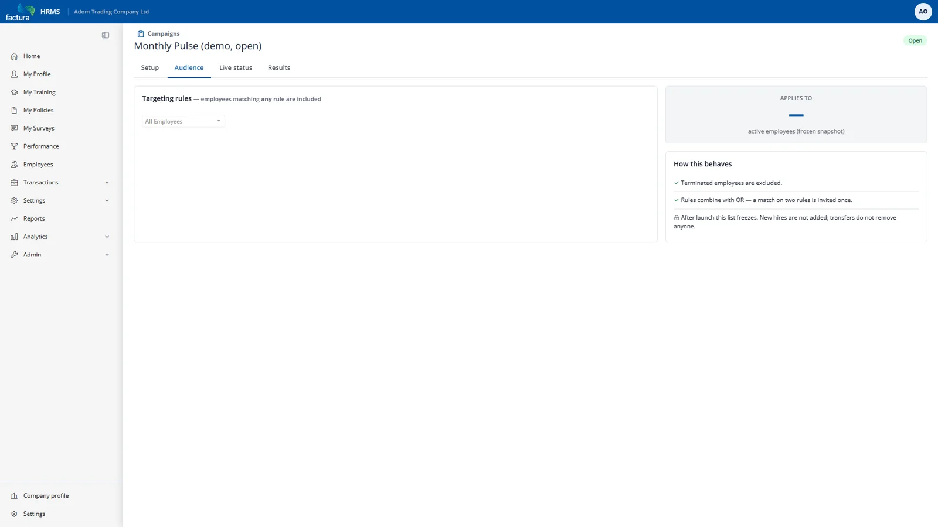Expand the Transactions menu chevron
The image size is (938, 527).
107,183
